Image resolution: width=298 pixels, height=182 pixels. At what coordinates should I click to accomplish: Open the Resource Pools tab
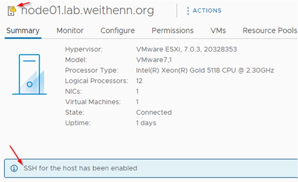pyautogui.click(x=270, y=30)
